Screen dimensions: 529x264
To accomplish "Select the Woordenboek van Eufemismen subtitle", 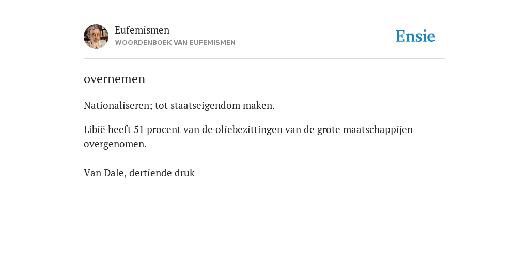I will coord(175,43).
